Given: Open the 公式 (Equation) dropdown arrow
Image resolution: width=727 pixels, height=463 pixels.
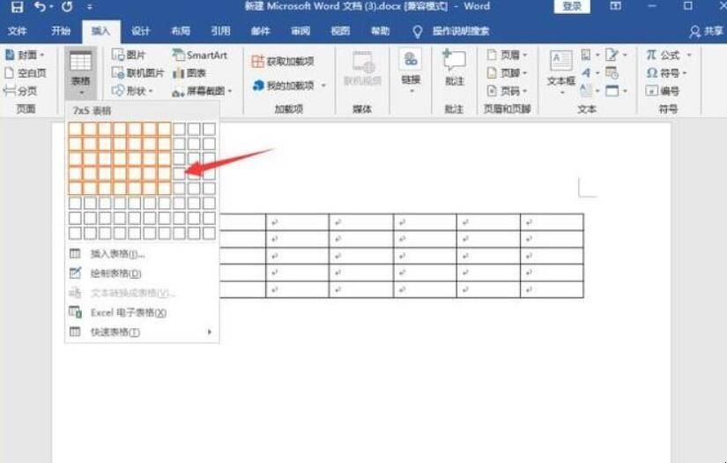Looking at the screenshot, I should click(x=689, y=55).
